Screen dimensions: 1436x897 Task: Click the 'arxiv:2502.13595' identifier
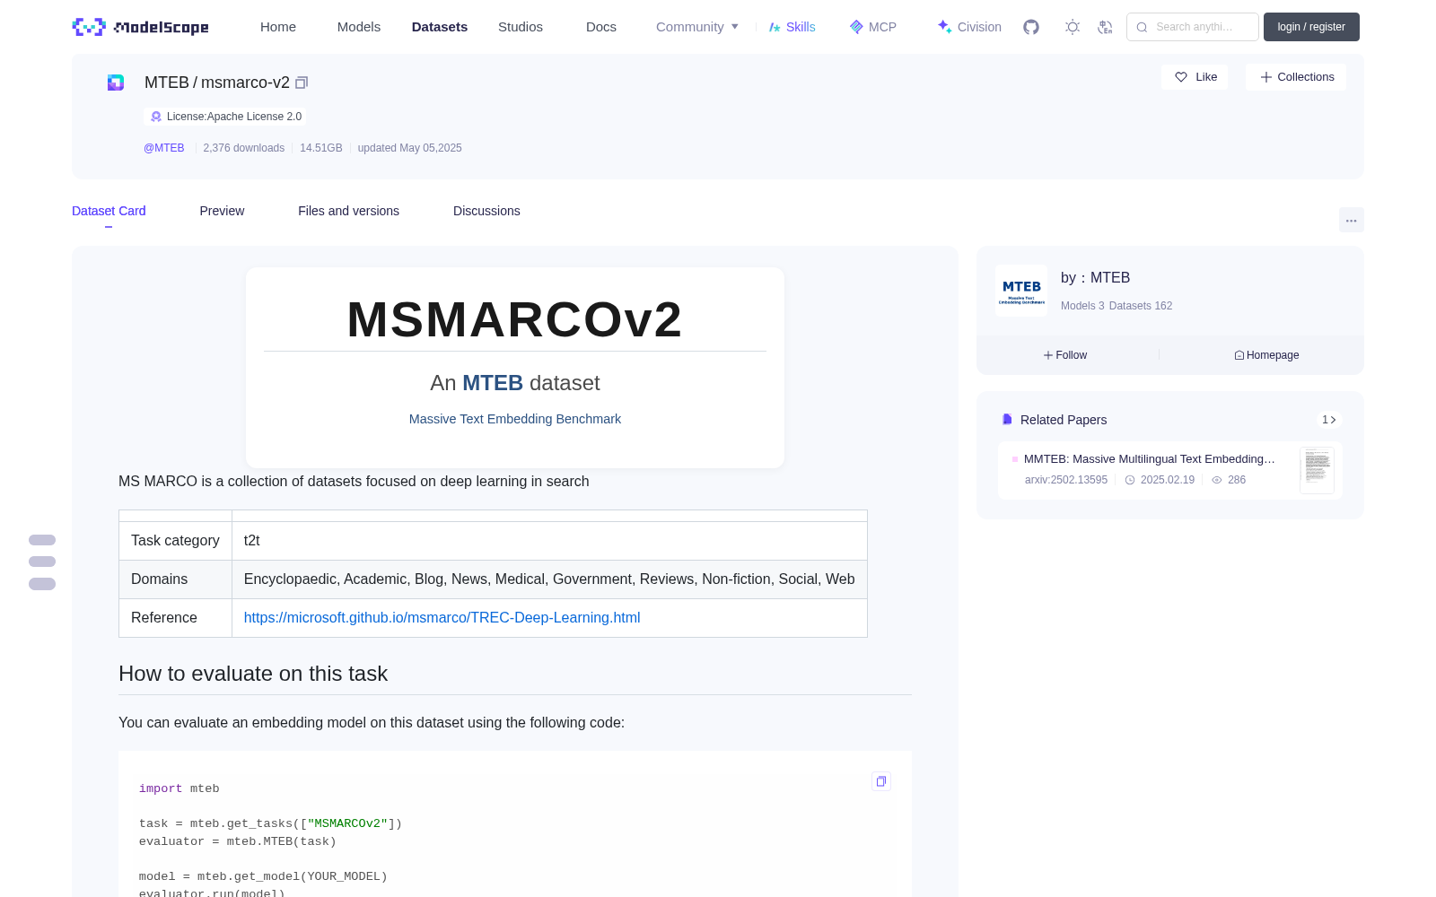click(1066, 480)
